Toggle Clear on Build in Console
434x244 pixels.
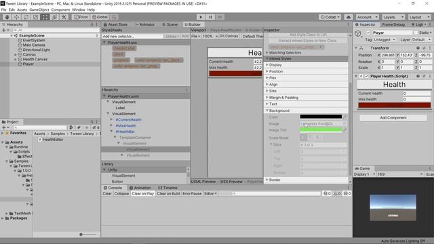[x=168, y=194]
